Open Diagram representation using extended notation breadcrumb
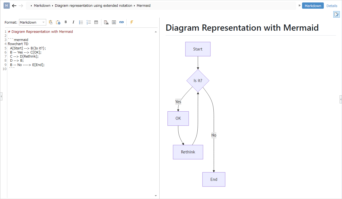Screen dimensions: 342x199 pos(94,5)
